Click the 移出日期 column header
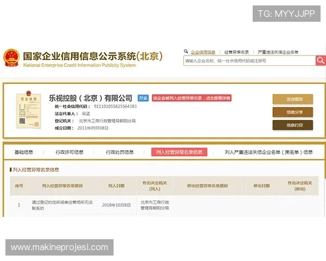Viewport: 326px width, 261px height. click(x=261, y=185)
